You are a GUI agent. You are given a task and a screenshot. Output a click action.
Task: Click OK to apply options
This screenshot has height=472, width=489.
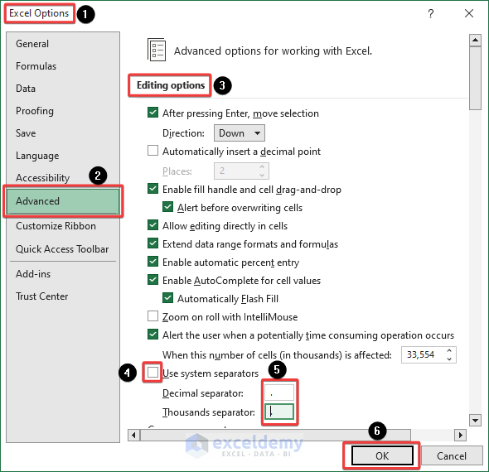coord(382,456)
